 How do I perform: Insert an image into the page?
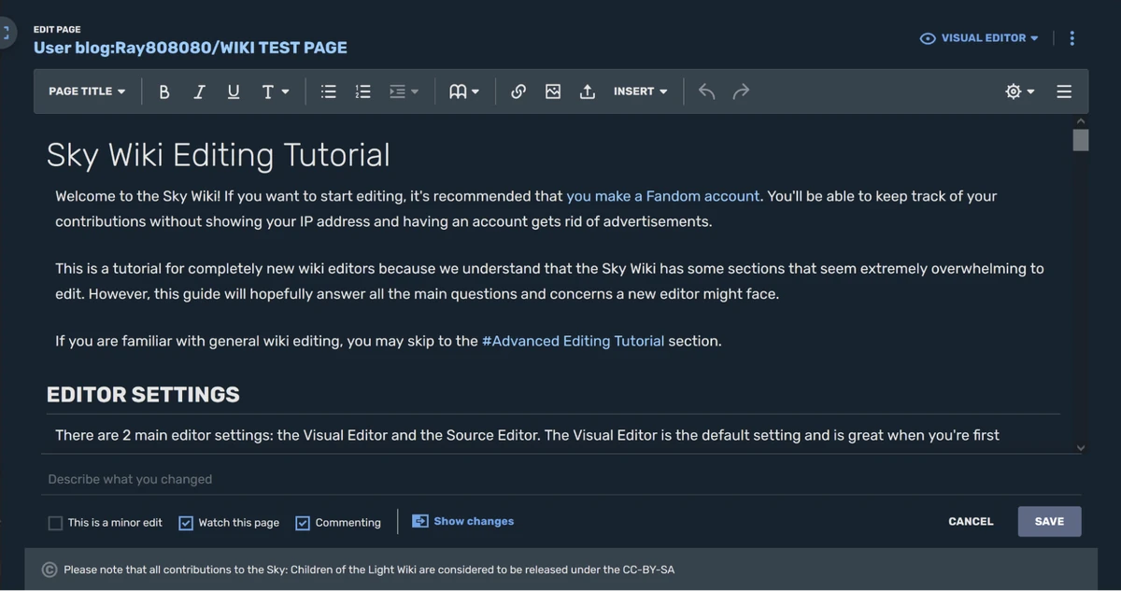click(x=552, y=91)
